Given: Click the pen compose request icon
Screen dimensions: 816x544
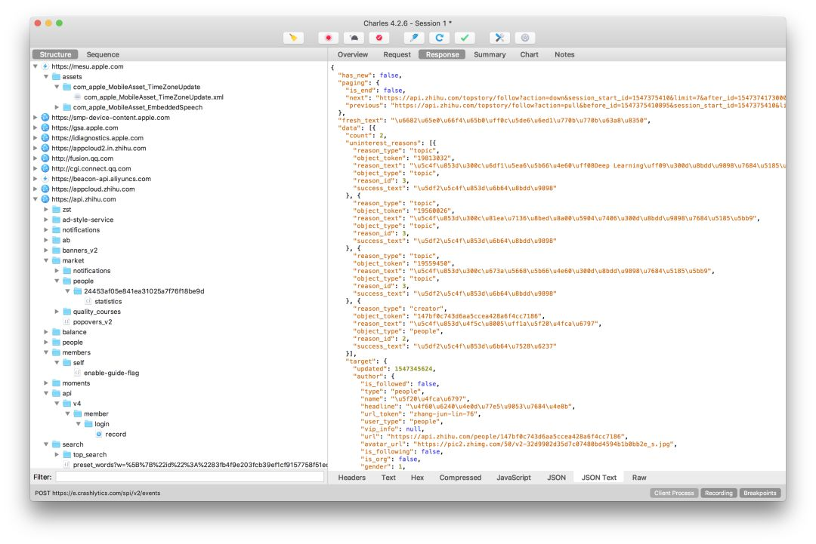Looking at the screenshot, I should (414, 38).
